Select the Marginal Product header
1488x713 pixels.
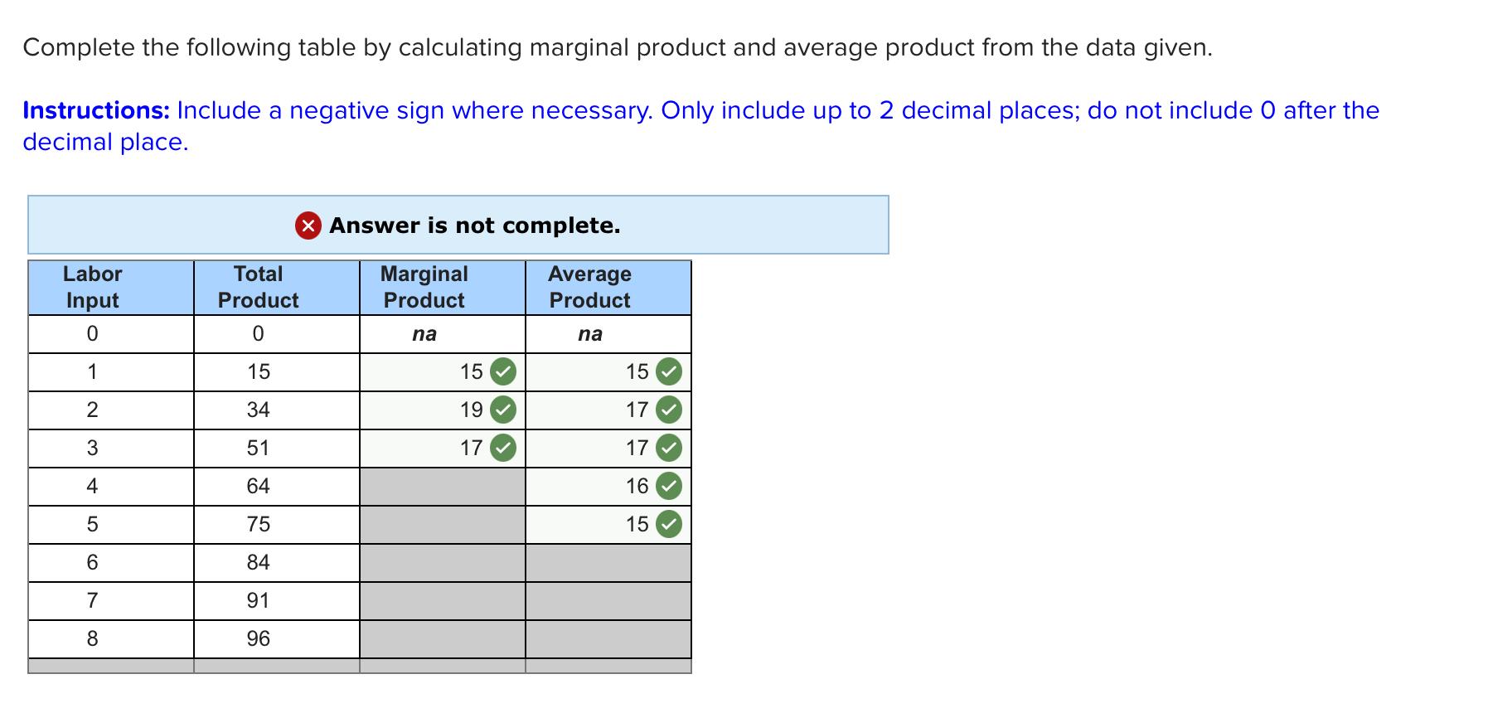tap(423, 287)
